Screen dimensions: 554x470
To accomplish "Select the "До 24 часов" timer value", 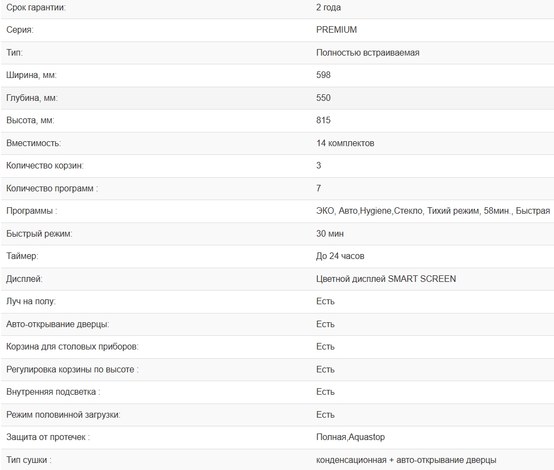I will pos(340,256).
